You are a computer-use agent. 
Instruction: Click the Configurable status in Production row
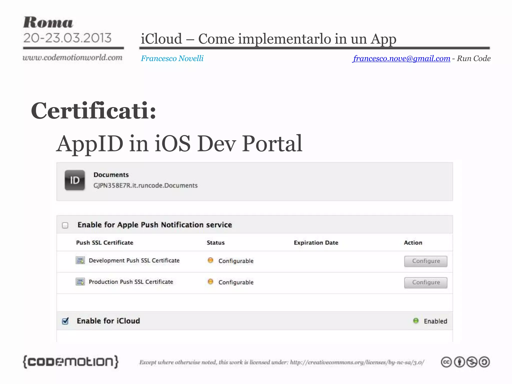(236, 282)
